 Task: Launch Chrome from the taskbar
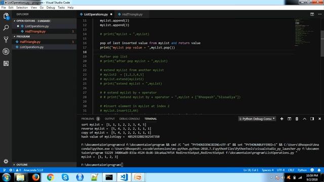click(50, 177)
